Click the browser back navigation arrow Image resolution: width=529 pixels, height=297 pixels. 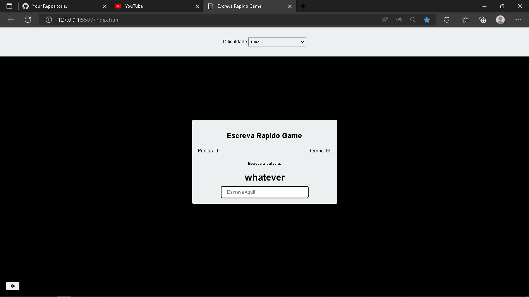pyautogui.click(x=10, y=19)
